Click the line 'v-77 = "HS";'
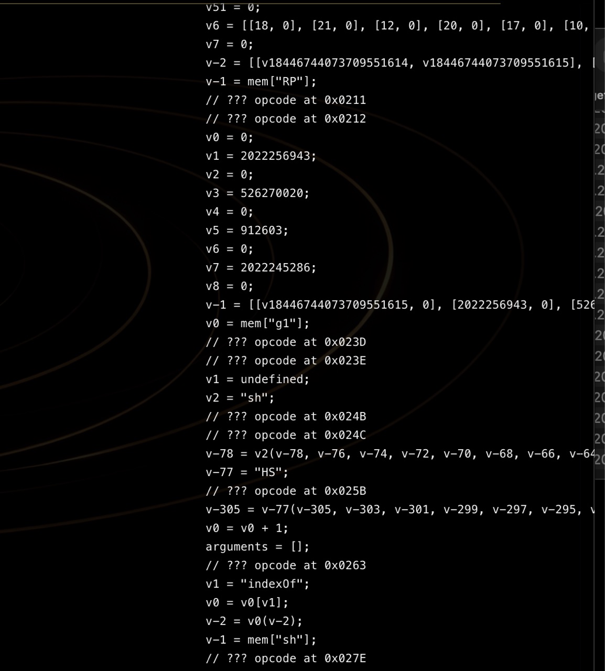The width and height of the screenshot is (605, 671). tap(247, 472)
